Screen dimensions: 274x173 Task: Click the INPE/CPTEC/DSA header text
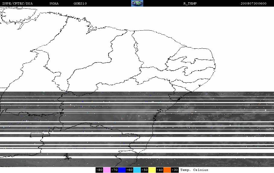coord(17,4)
